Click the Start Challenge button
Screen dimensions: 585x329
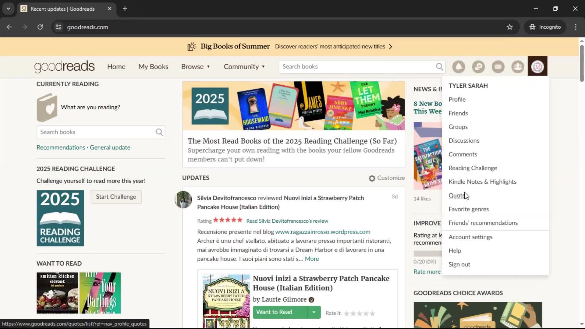point(116,197)
